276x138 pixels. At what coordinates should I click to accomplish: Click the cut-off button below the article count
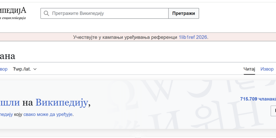coord(273,111)
